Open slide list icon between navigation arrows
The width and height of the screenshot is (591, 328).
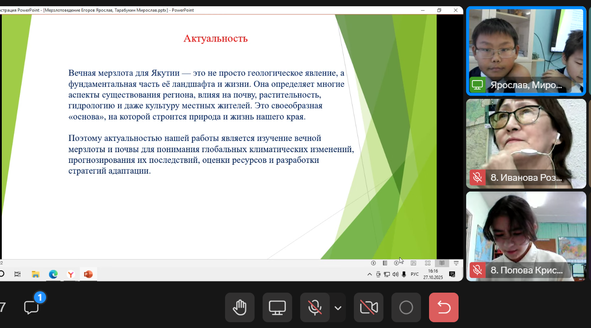pos(385,263)
